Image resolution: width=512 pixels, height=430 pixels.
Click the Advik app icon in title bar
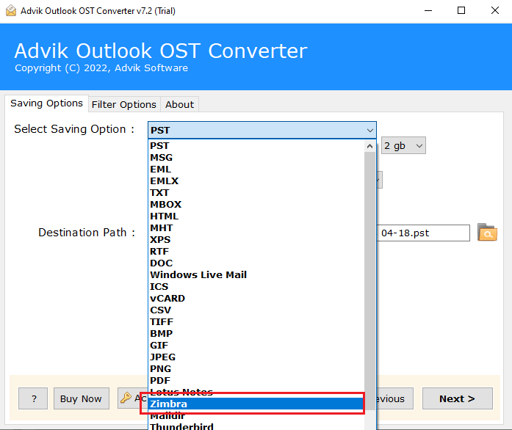[x=11, y=11]
